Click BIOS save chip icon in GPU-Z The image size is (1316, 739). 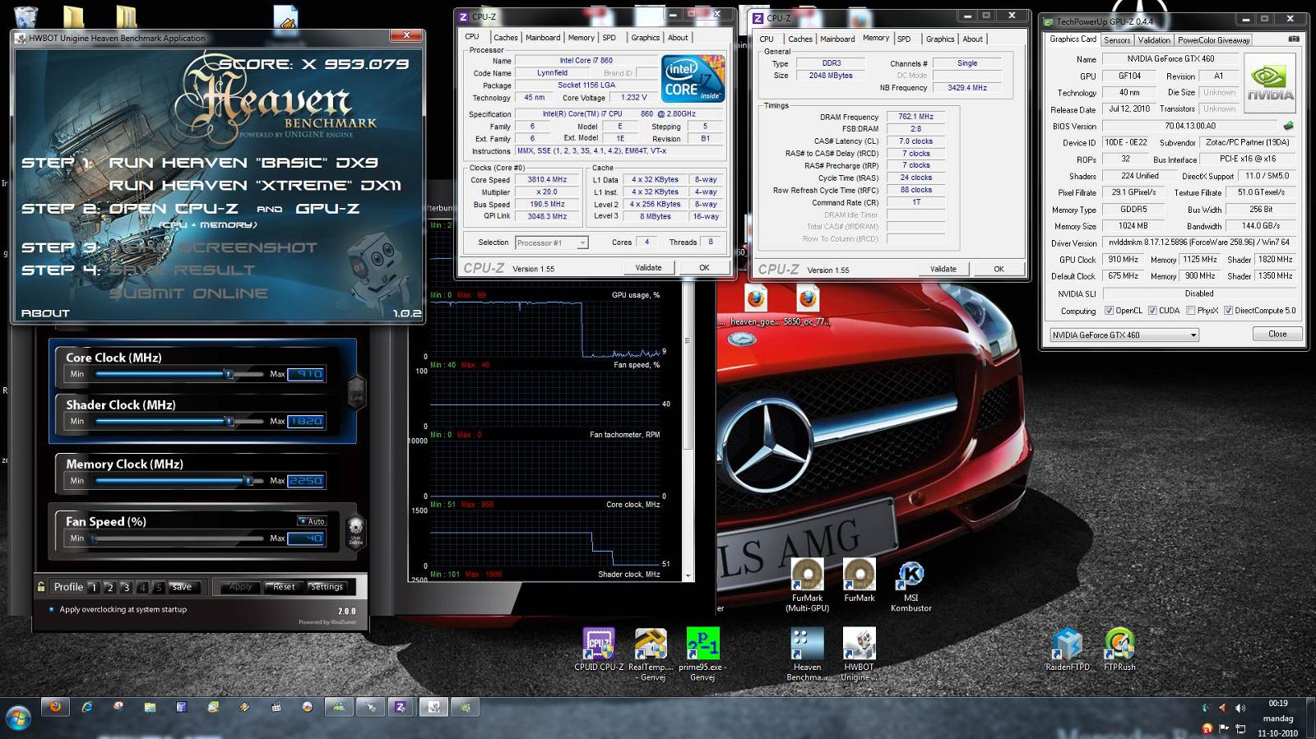[1288, 126]
